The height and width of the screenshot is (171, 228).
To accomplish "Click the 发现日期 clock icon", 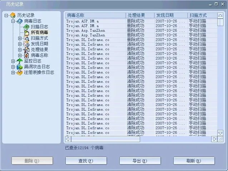I will (26, 44).
